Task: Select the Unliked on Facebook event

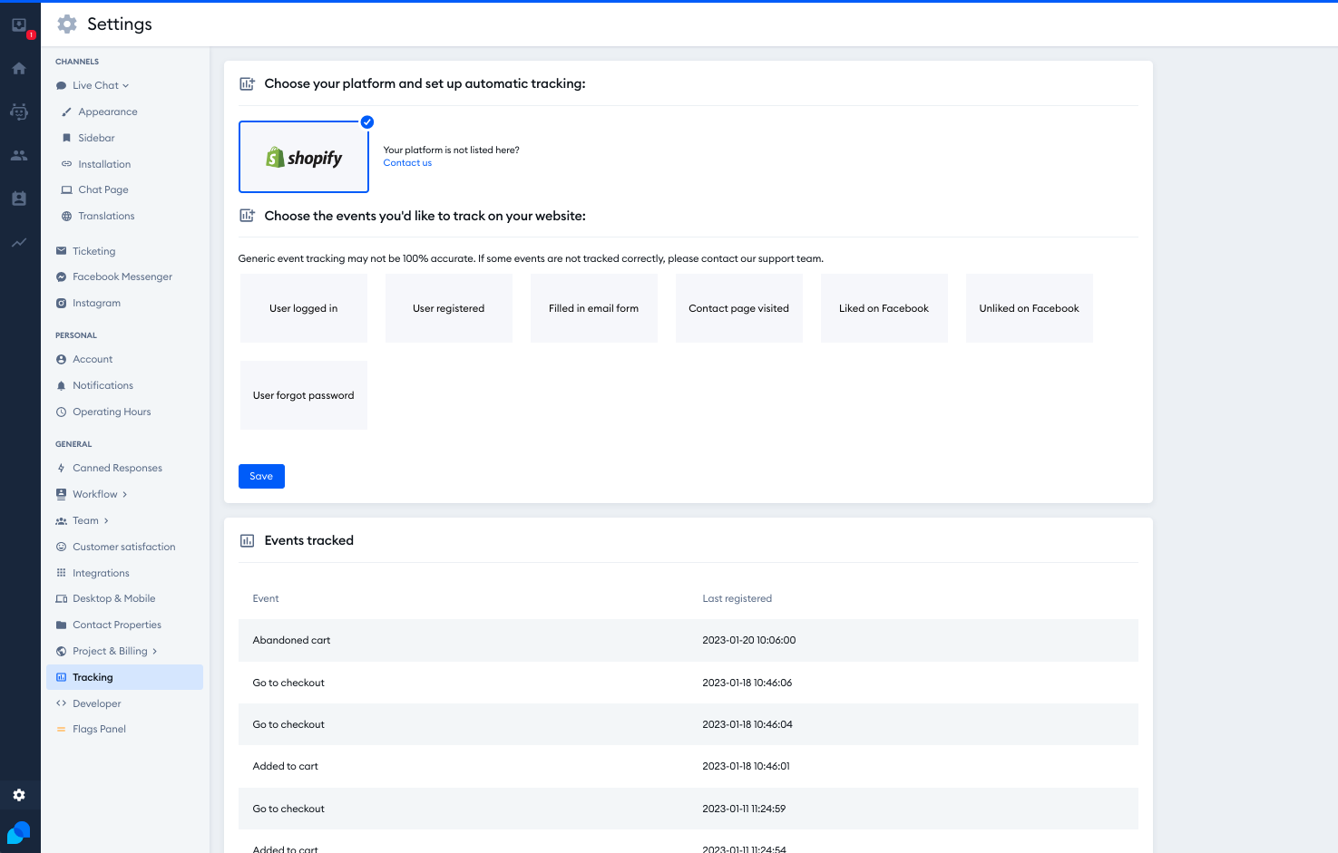Action: pos(1030,308)
